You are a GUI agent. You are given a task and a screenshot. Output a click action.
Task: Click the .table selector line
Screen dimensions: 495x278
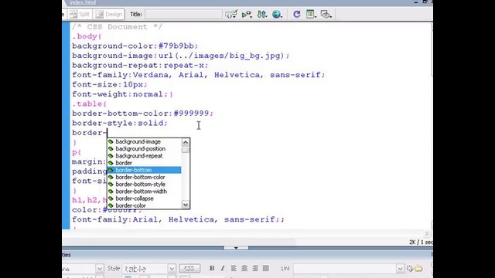point(90,104)
